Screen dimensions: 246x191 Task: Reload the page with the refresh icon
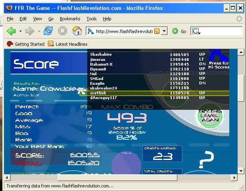[48, 31]
